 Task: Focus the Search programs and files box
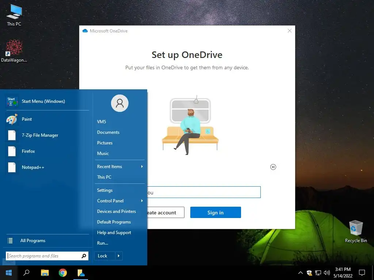(x=47, y=256)
